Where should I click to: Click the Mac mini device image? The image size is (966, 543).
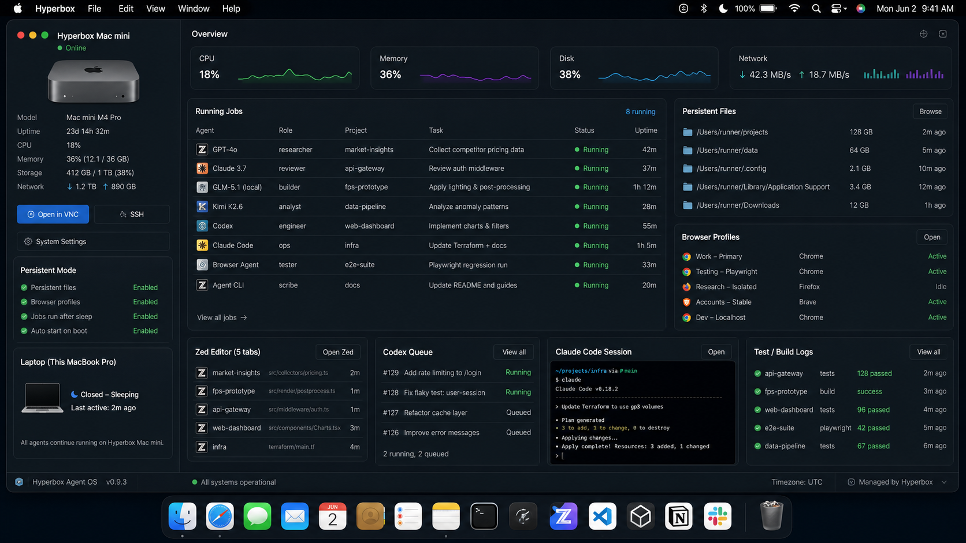(94, 81)
